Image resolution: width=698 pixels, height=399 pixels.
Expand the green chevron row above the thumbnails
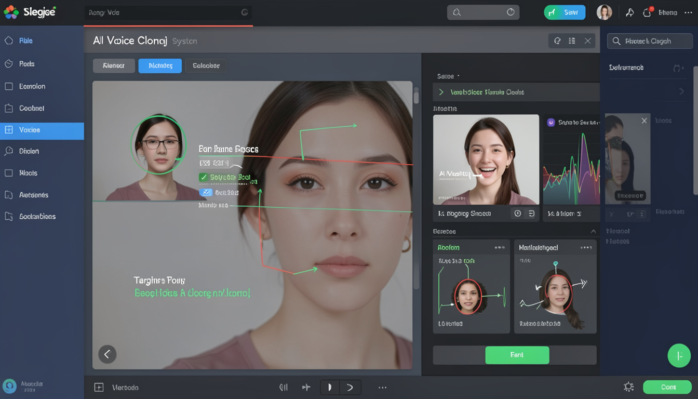click(x=440, y=92)
